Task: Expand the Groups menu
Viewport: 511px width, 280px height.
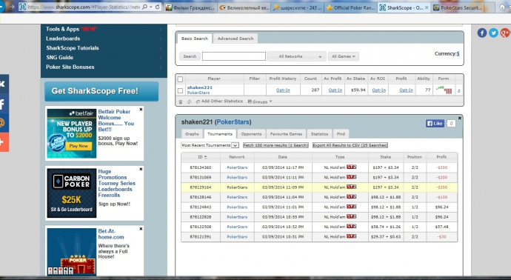Action: point(260,101)
